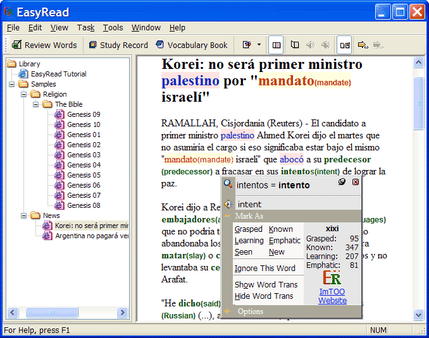Viewport: 429px width, 338px height.
Task: Mark the word as New
Action: [x=277, y=252]
